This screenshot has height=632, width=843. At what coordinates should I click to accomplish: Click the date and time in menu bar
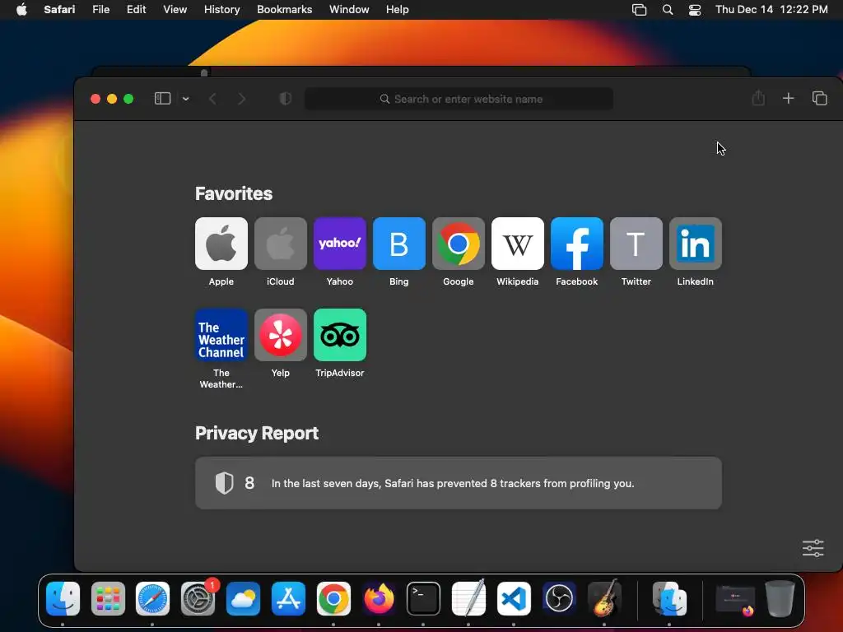[771, 9]
